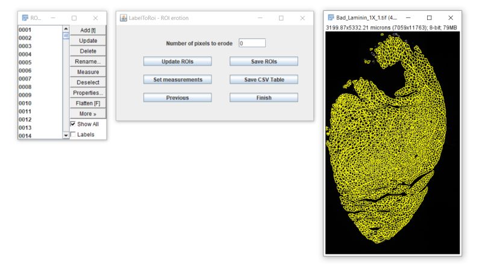Maximize the Bad_Laminin_1X_1.tif image window
This screenshot has width=482, height=273.
(x=430, y=18)
